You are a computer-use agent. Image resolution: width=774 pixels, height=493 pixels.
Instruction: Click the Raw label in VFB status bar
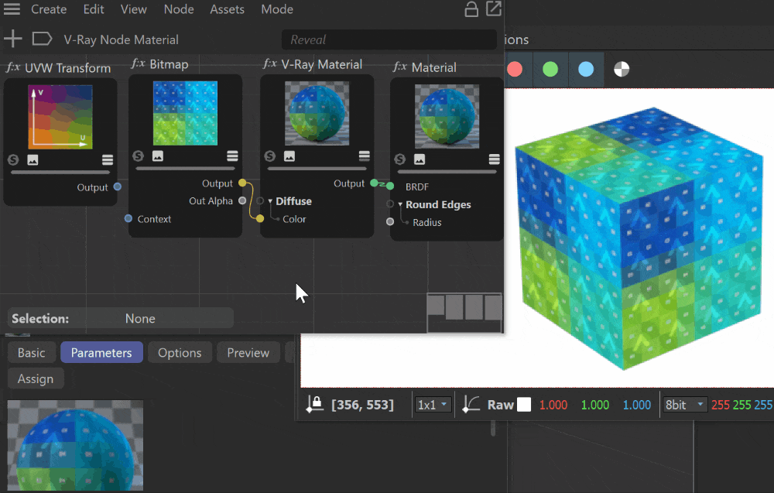click(501, 405)
